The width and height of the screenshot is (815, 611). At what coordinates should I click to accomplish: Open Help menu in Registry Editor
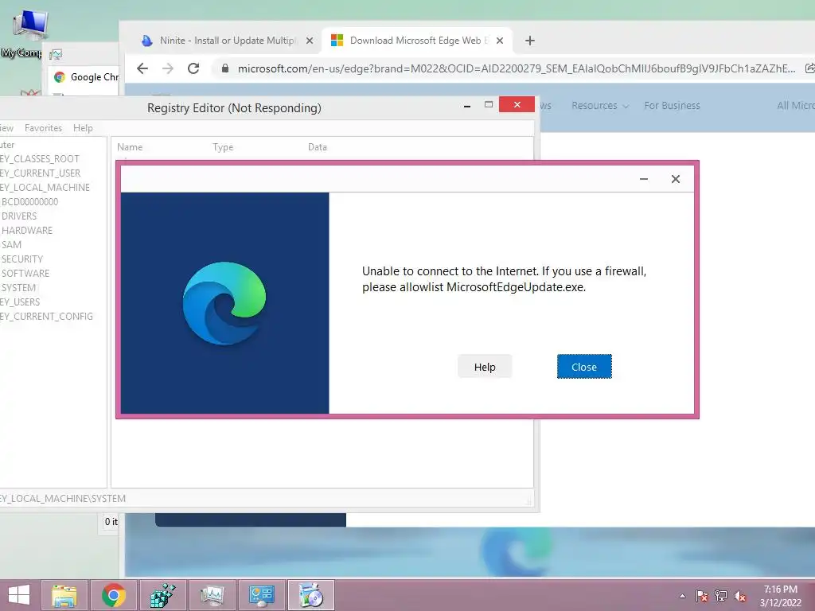point(83,128)
